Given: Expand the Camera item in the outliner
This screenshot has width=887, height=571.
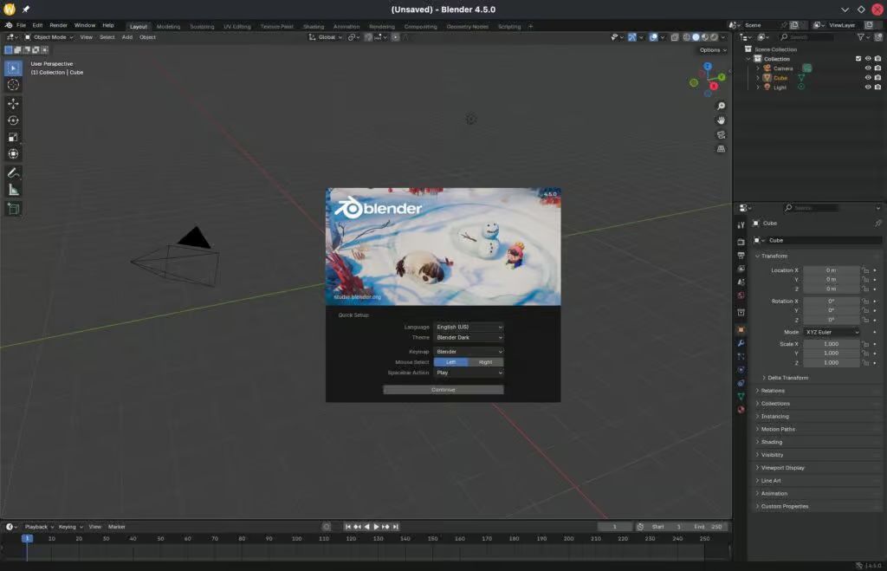Looking at the screenshot, I should coord(758,68).
